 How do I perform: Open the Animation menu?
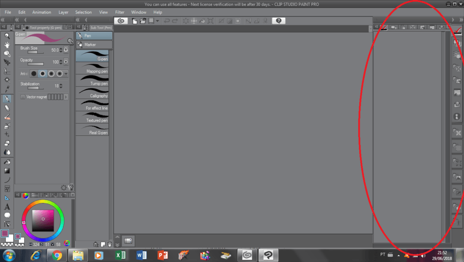point(42,12)
